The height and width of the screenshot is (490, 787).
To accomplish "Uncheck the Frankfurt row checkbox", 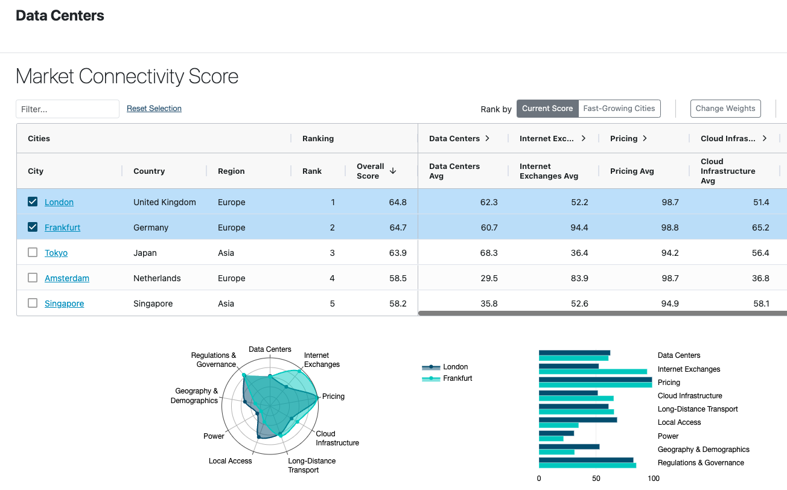I will (33, 227).
